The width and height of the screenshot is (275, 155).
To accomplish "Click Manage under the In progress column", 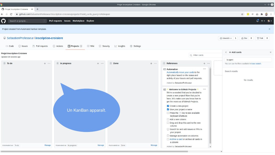I will pyautogui.click(x=101, y=145).
